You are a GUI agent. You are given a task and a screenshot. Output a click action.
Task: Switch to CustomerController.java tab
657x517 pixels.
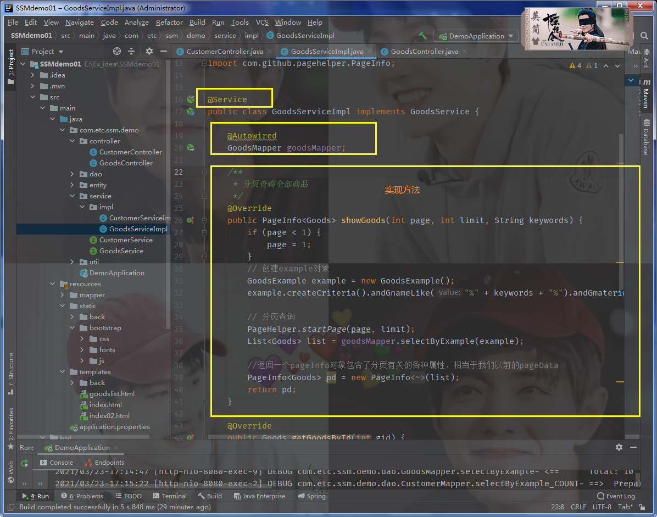tap(225, 52)
